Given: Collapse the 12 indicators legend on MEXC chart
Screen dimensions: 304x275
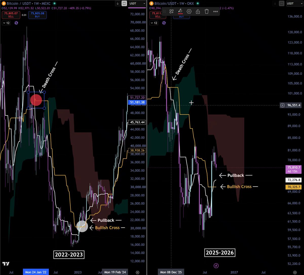Looking at the screenshot, I should click(6, 23).
